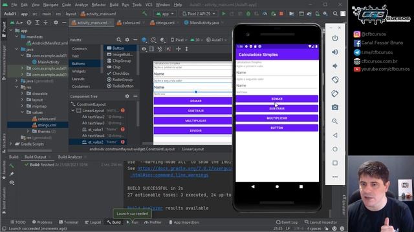Open the search everywhere magnifier in the top toolbar

(x=335, y=14)
